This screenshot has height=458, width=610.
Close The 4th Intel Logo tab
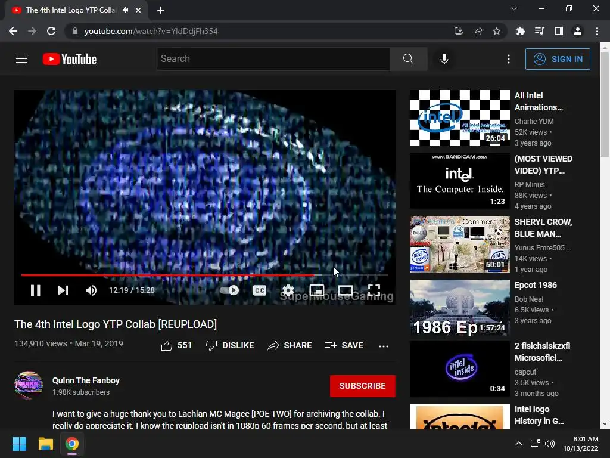click(x=138, y=10)
